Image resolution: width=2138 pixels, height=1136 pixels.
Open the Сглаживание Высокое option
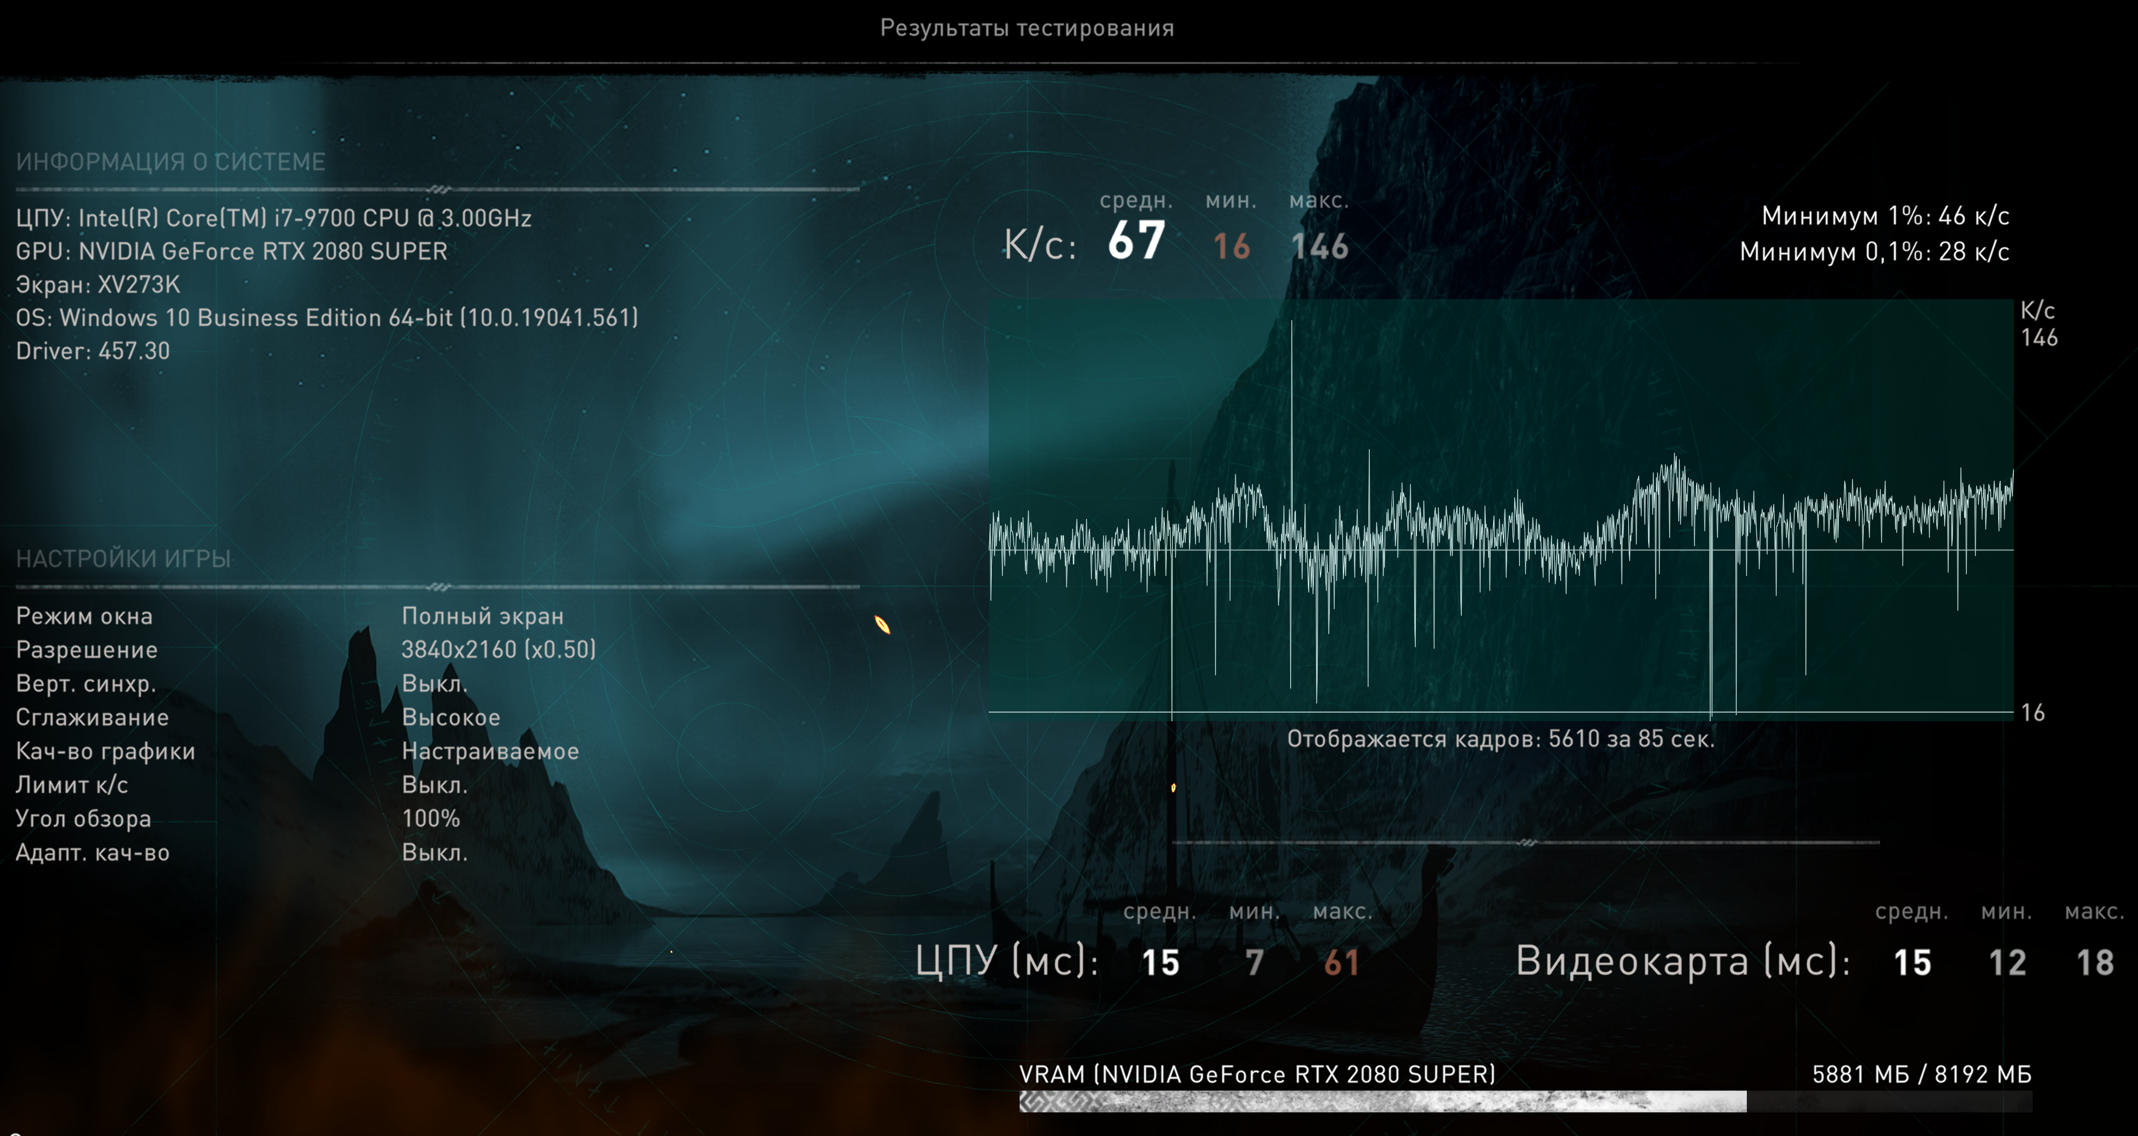point(450,718)
